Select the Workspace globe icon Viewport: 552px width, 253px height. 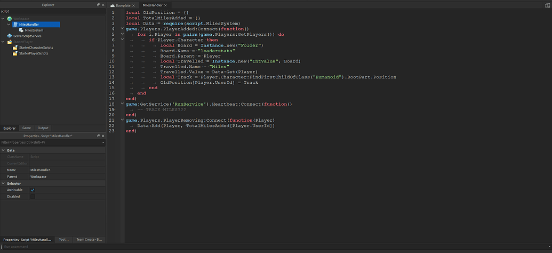pos(10,19)
